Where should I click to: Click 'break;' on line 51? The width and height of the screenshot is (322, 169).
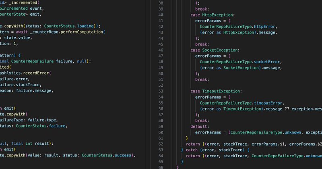point(202,79)
